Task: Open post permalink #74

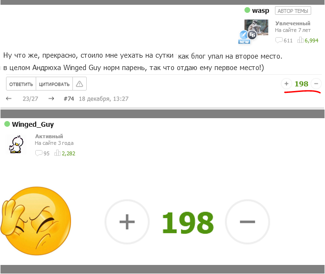Action: click(69, 99)
